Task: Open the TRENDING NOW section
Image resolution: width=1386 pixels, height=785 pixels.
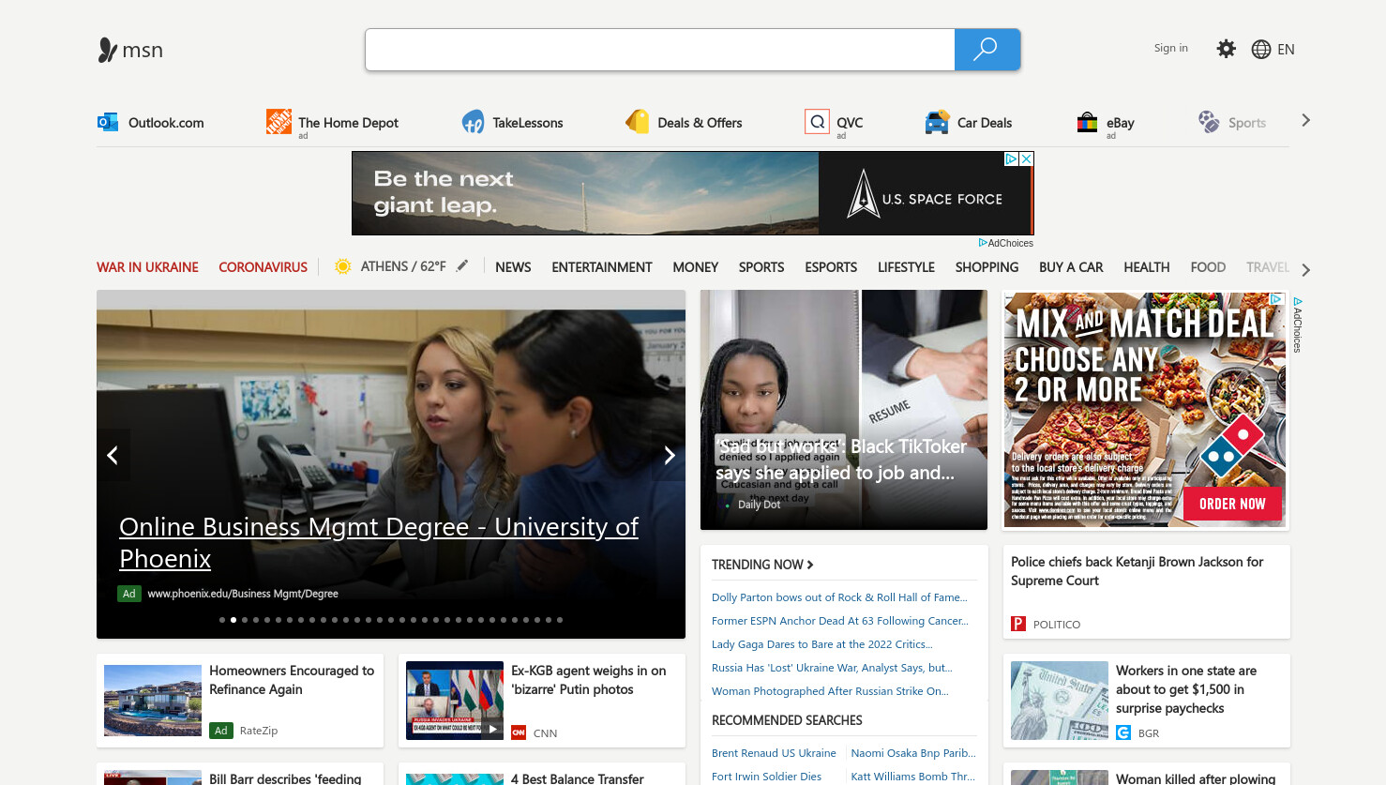Action: (x=762, y=565)
